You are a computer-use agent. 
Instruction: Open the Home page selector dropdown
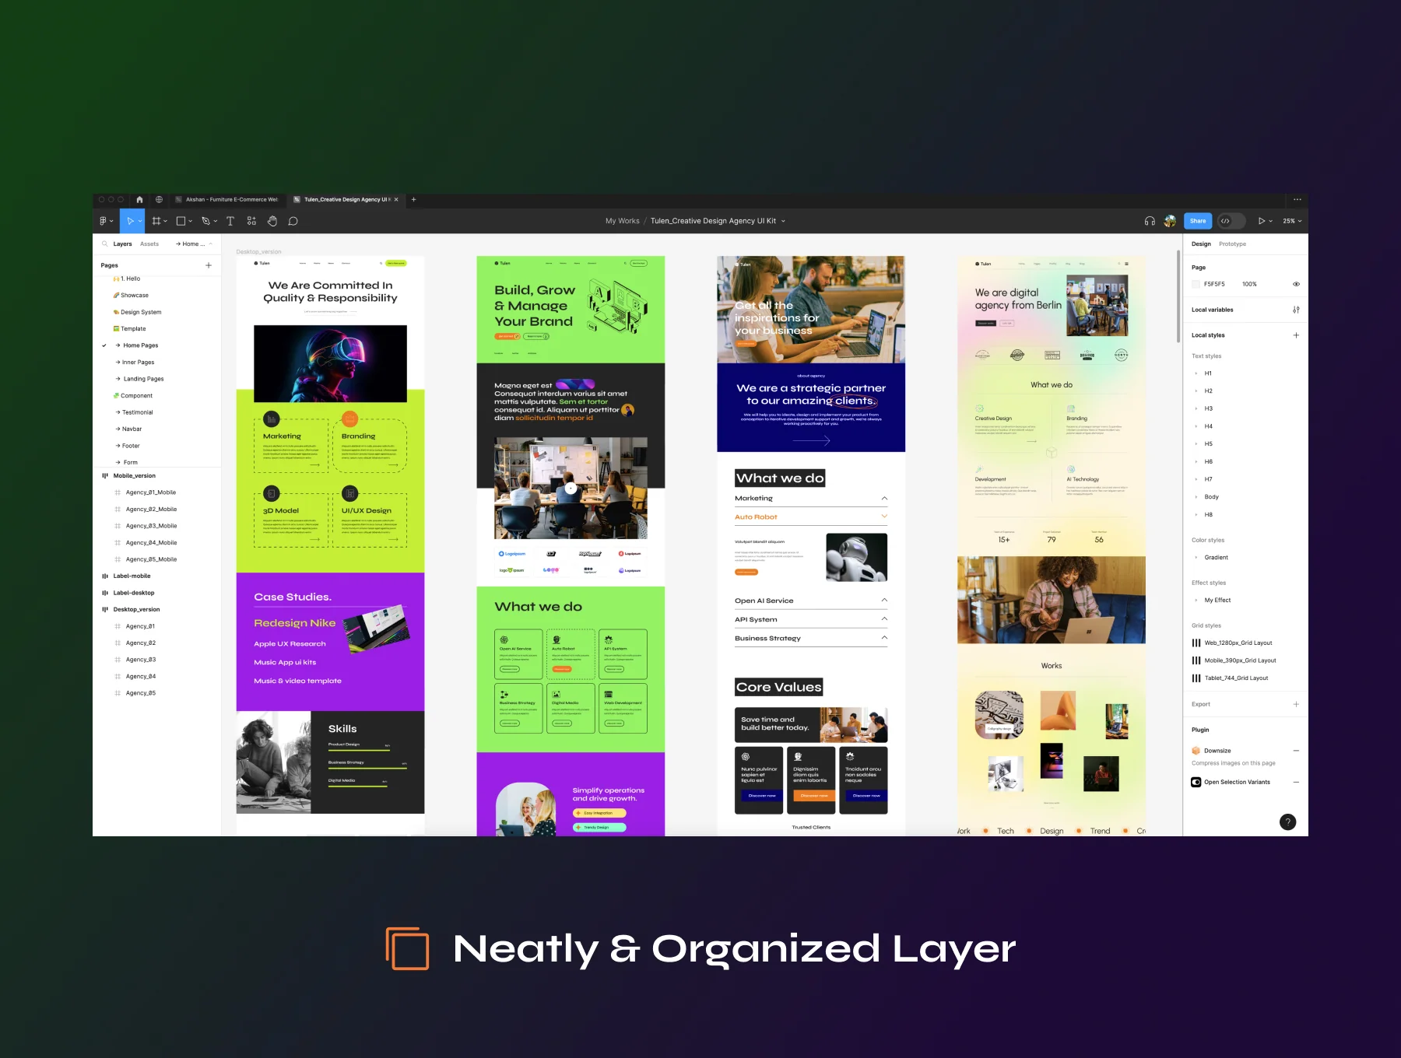(194, 243)
